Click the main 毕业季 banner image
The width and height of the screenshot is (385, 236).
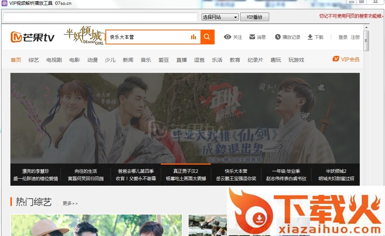pyautogui.click(x=185, y=118)
